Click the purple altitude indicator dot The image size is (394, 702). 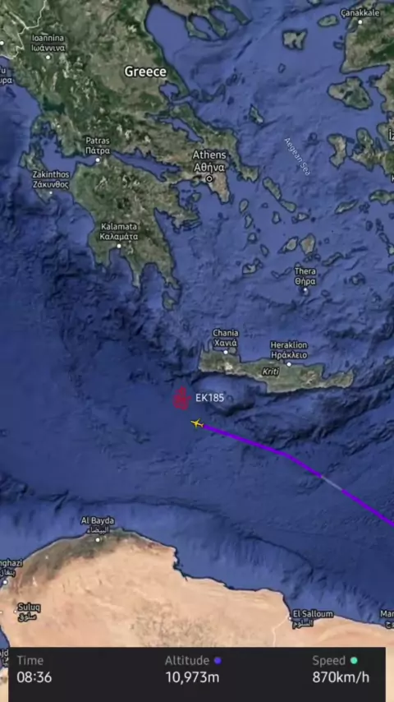pos(218,660)
